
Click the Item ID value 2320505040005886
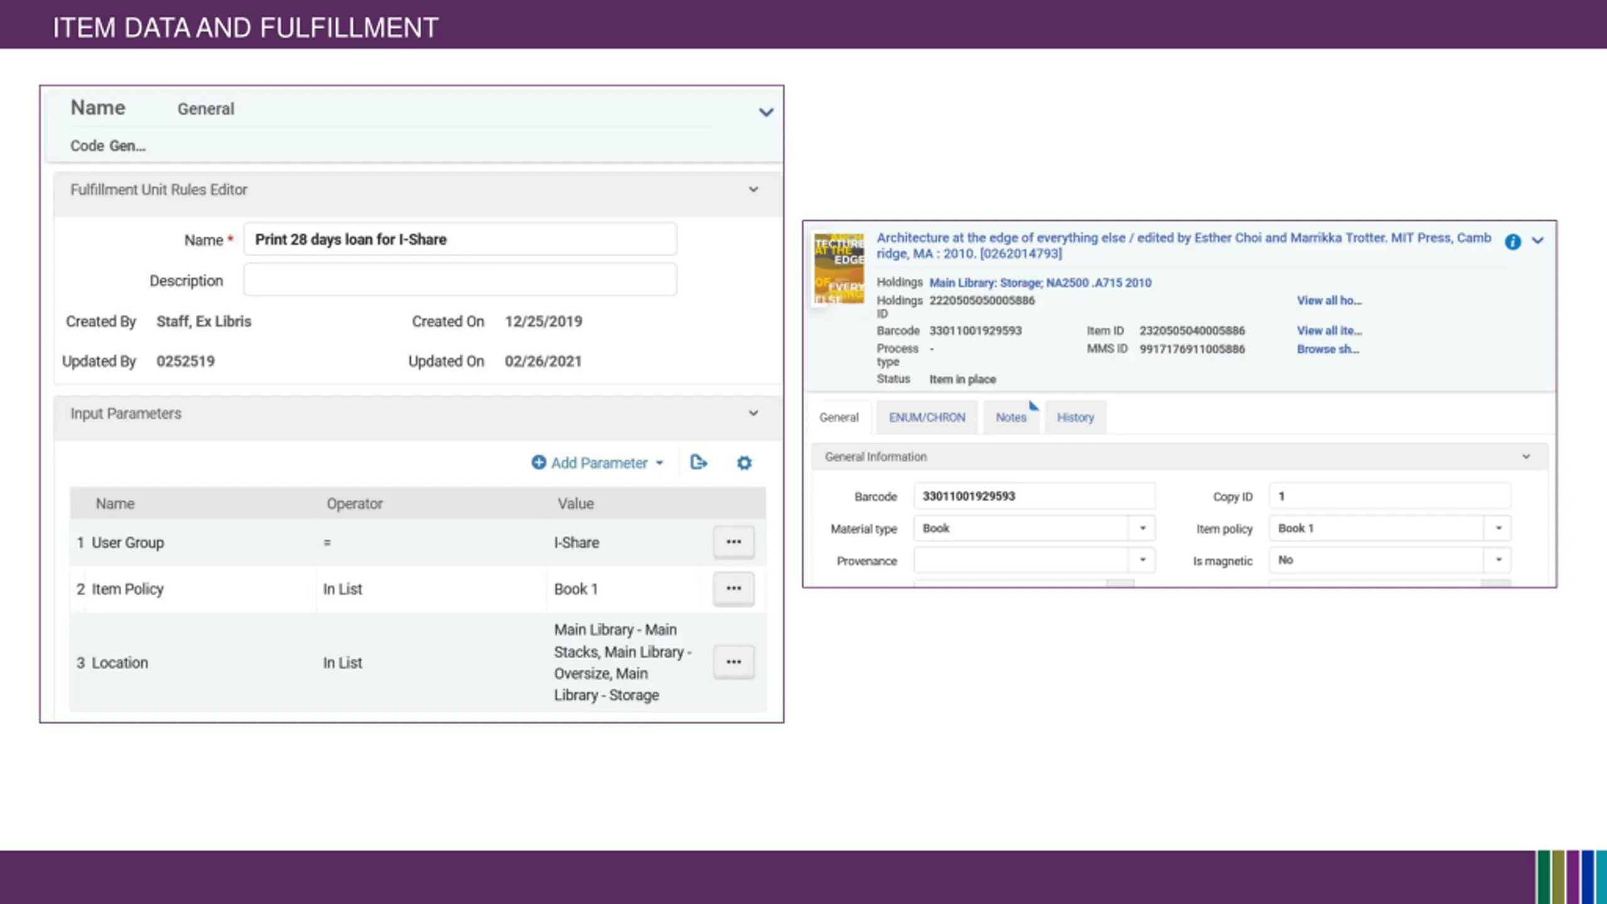[1192, 330]
